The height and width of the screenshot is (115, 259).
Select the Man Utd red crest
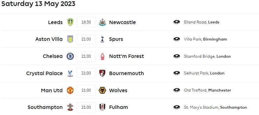pos(70,90)
